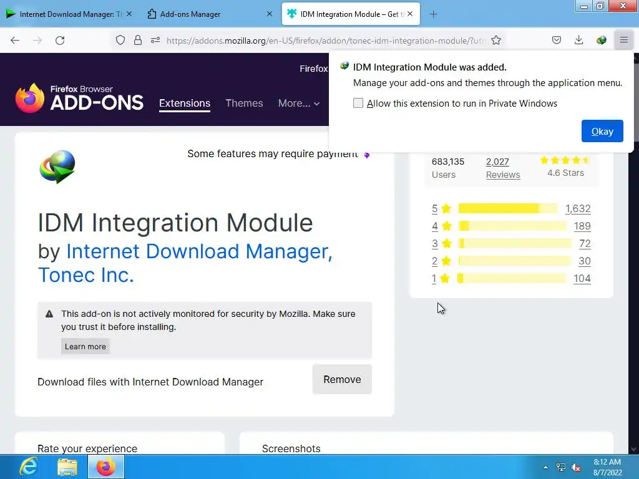
Task: Open the 104 one-star reviews count
Action: coord(582,278)
